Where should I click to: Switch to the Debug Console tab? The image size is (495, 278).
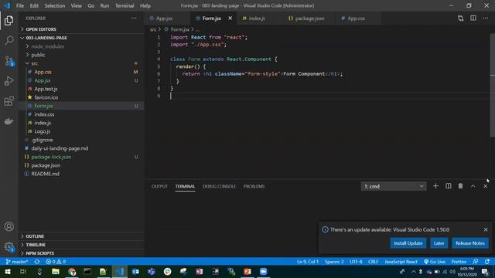click(x=219, y=186)
